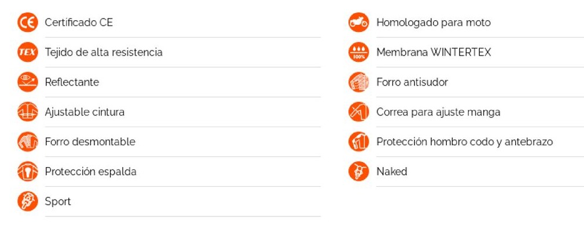584x232 pixels.
Task: Select the Naked feature label
Action: tap(392, 171)
